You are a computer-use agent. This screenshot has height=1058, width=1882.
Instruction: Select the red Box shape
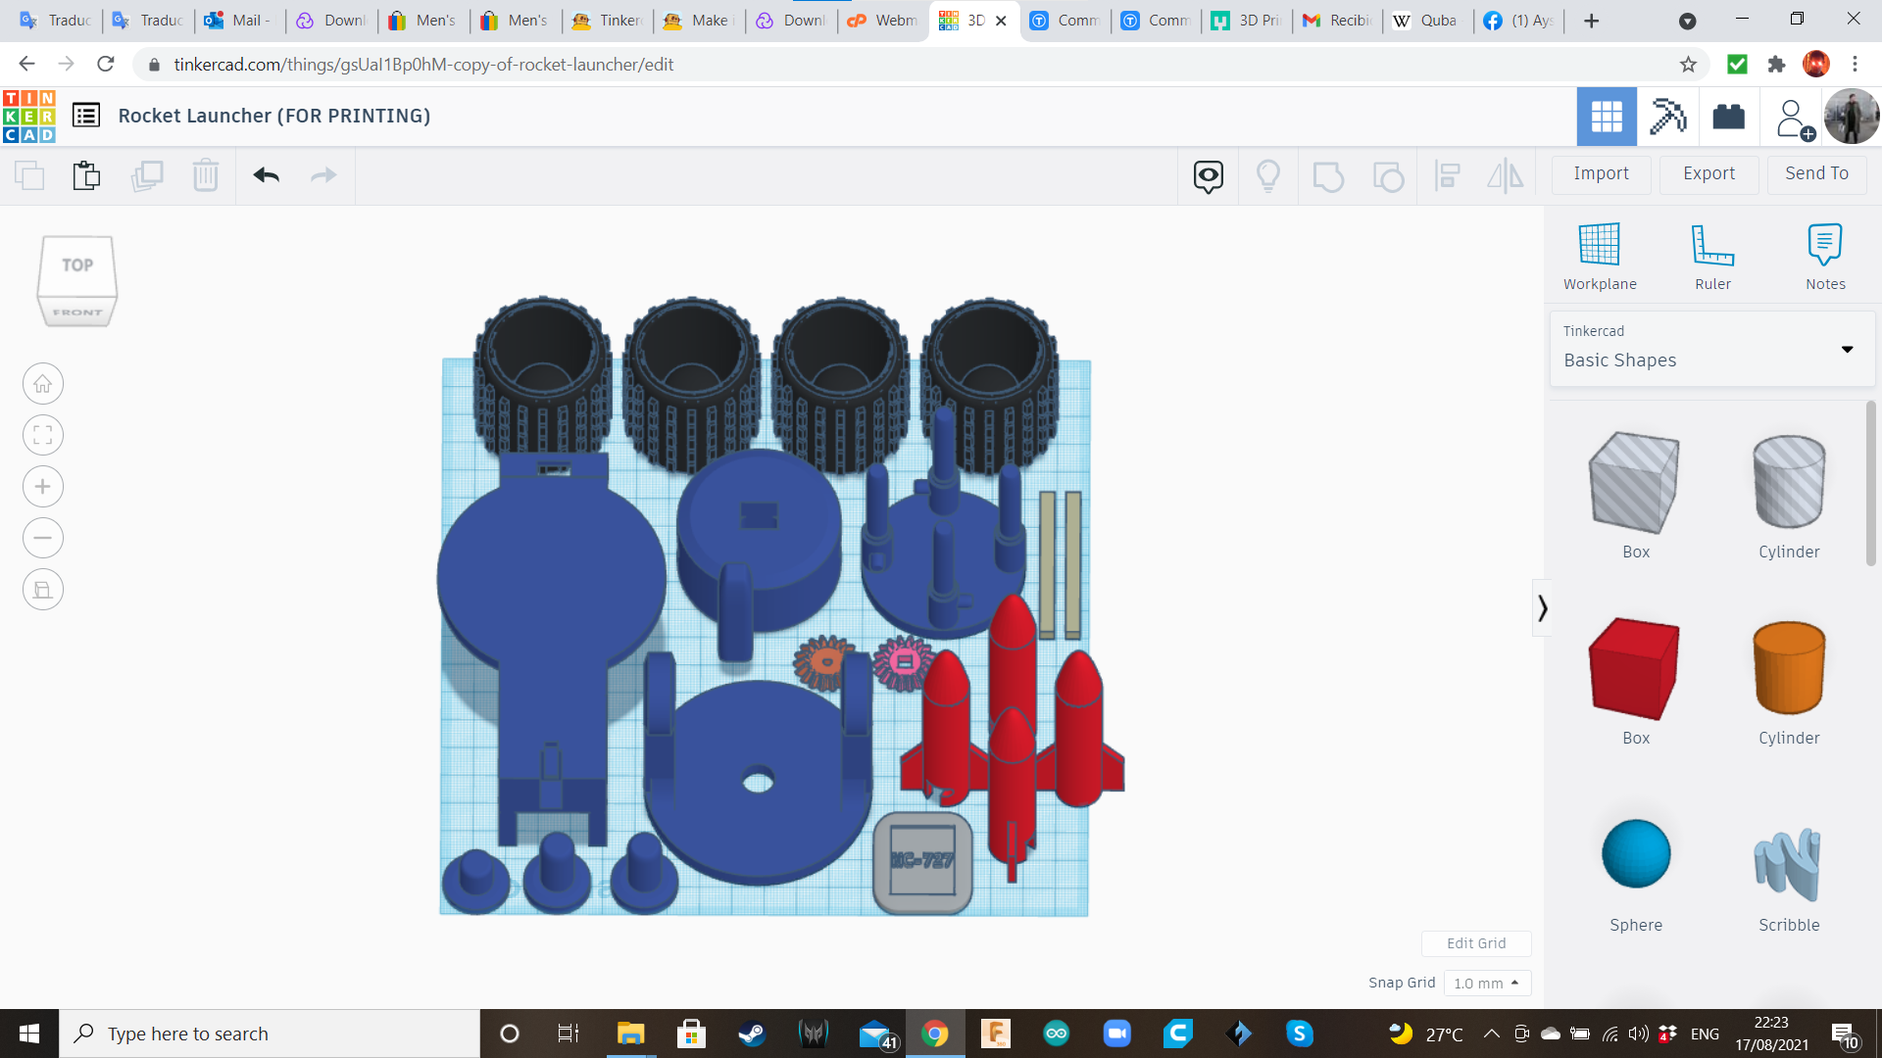(x=1635, y=669)
